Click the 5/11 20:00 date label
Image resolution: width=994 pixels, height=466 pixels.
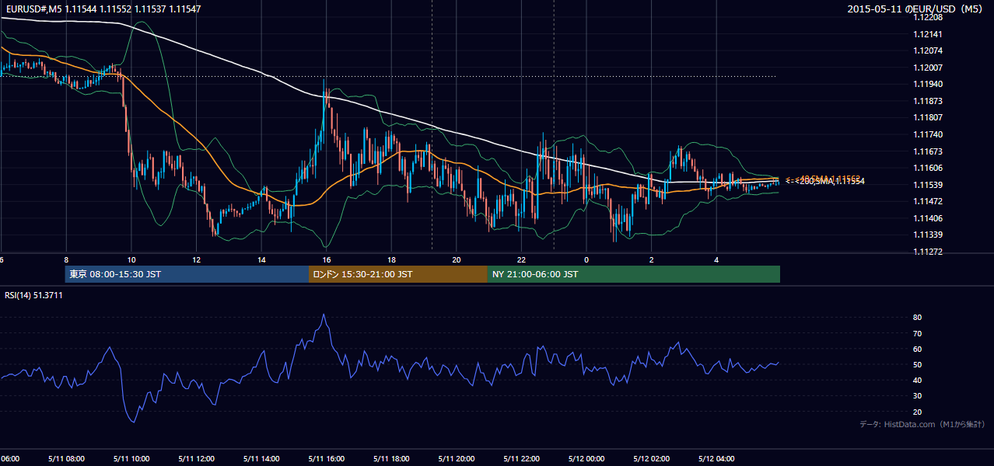[457, 459]
